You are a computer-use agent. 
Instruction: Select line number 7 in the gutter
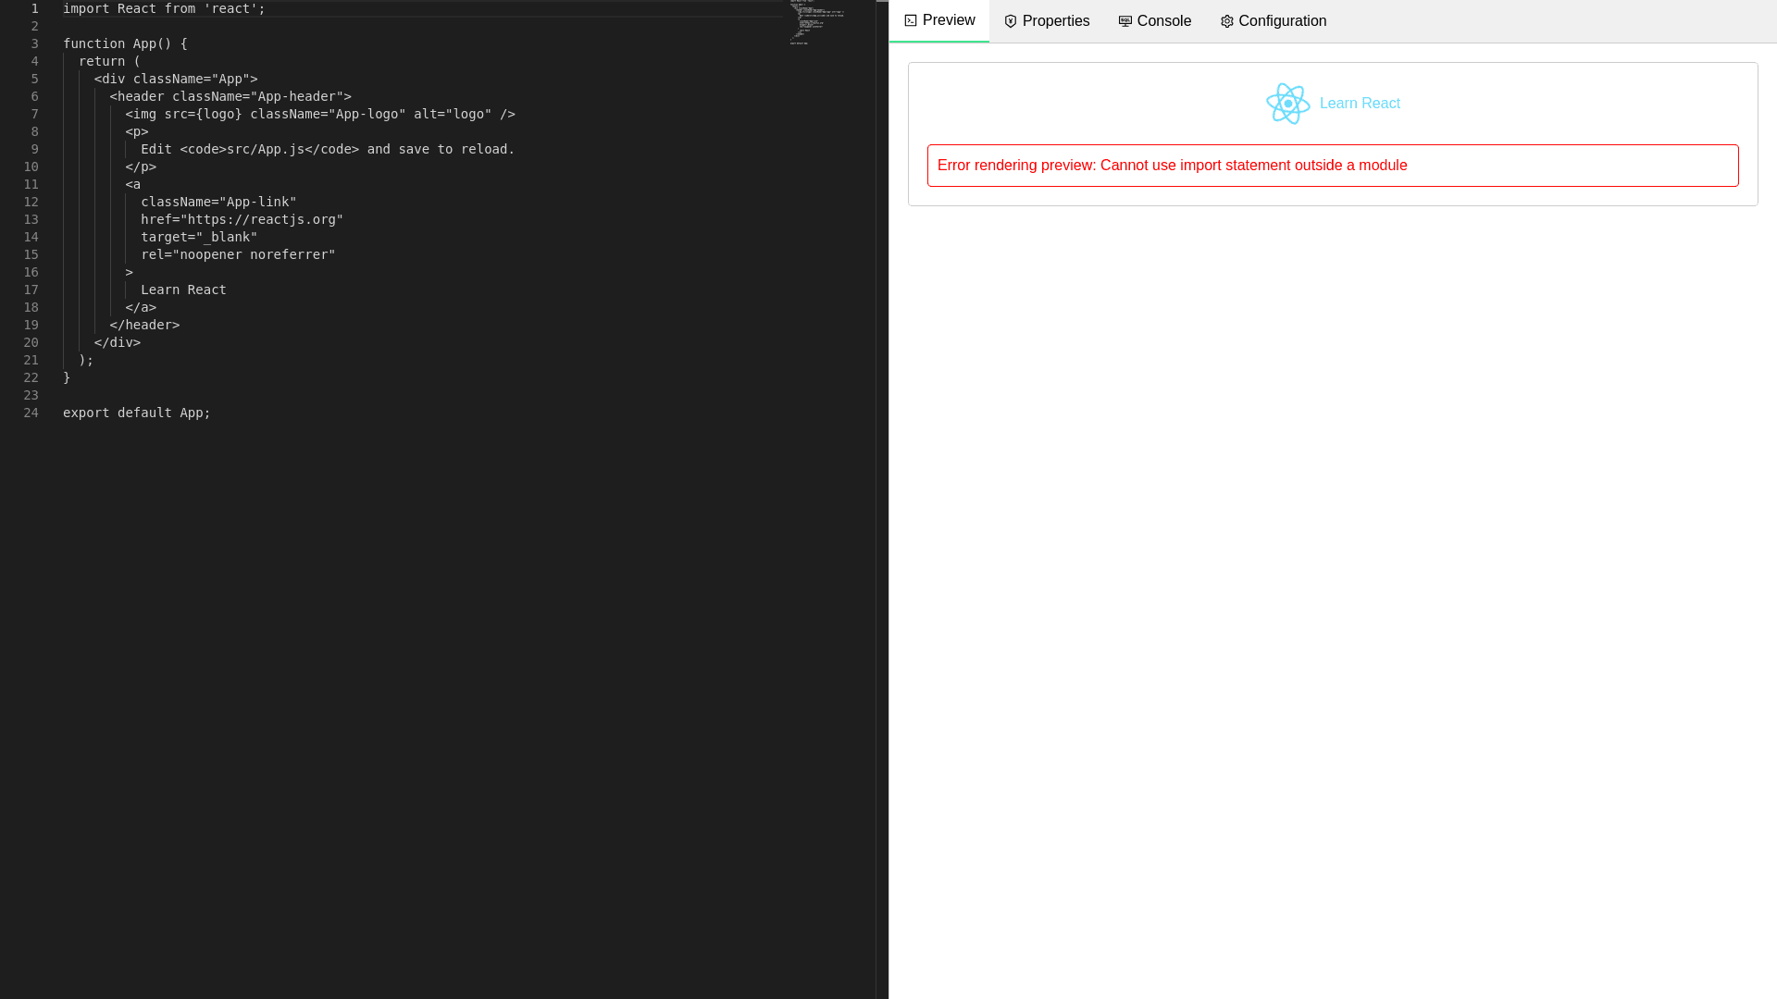(x=34, y=114)
